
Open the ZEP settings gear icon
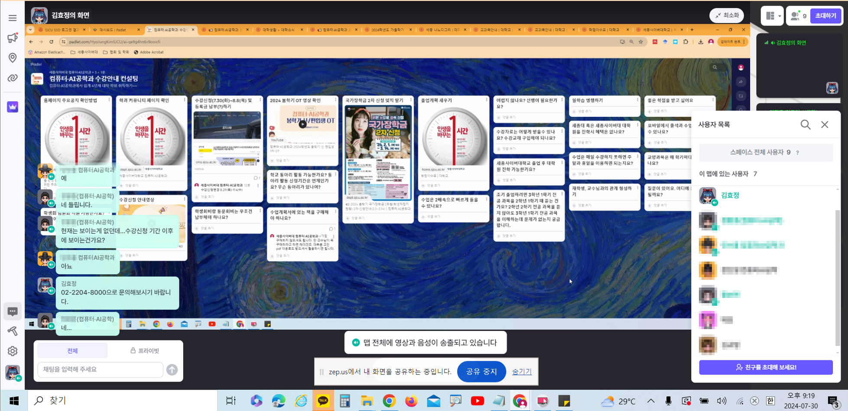[13, 351]
